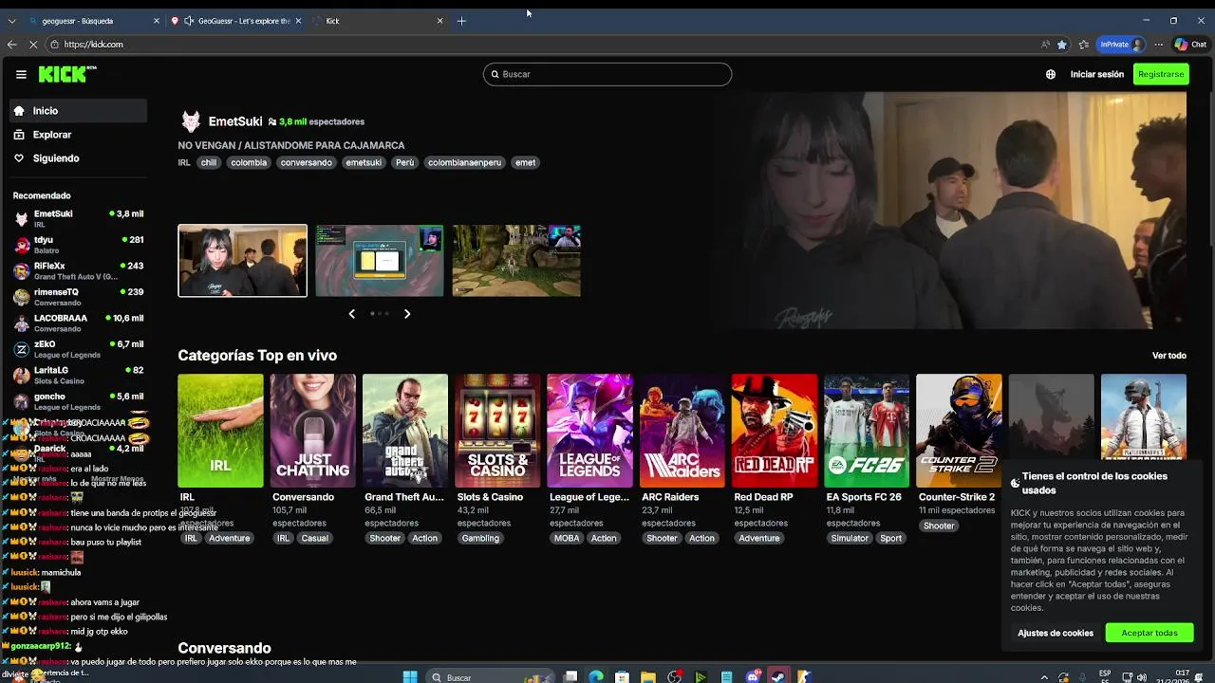
Task: Click the InPrivate profile button
Action: tap(1121, 45)
